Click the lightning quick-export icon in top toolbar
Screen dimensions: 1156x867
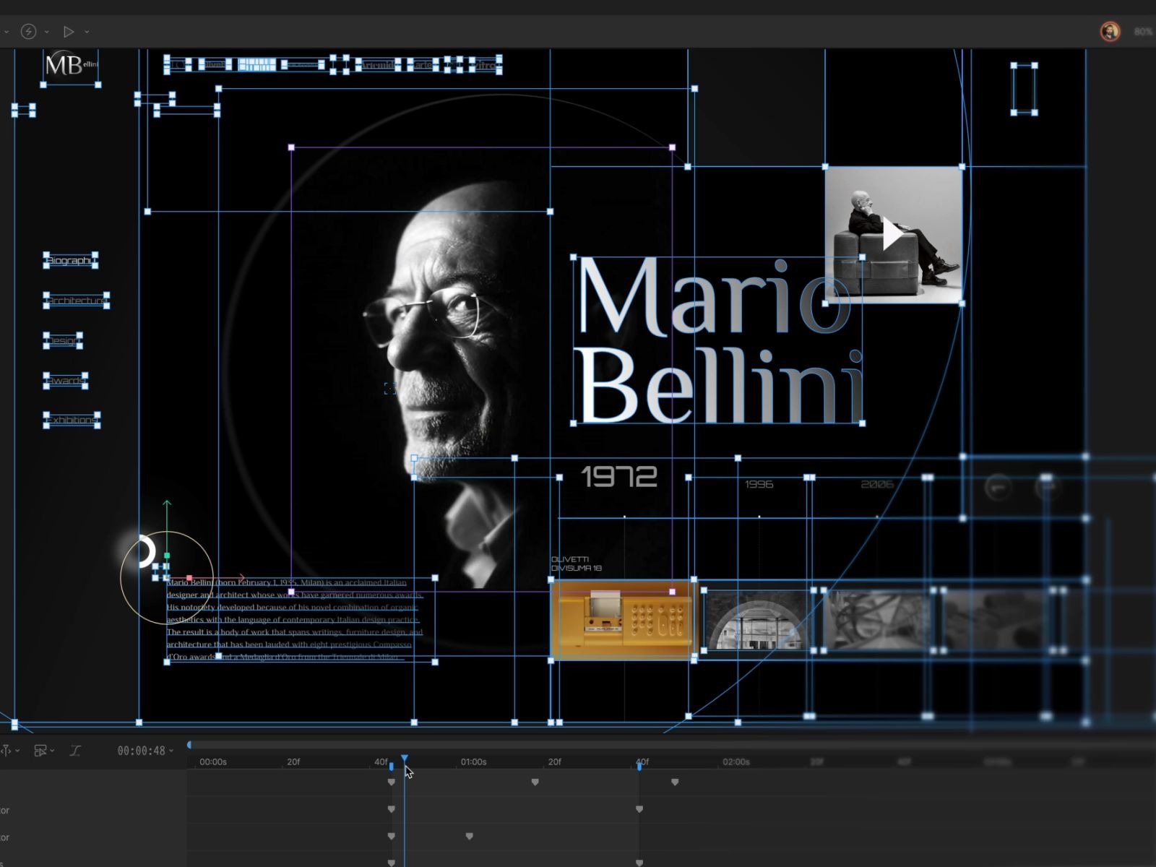coord(28,31)
